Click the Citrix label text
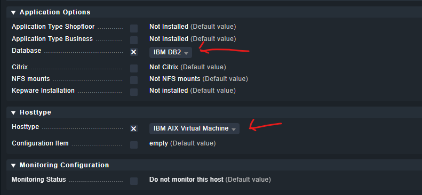This screenshot has width=422, height=195. click(x=20, y=67)
